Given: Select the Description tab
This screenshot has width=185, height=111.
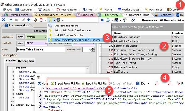Looking at the screenshot, I should click(x=26, y=61).
